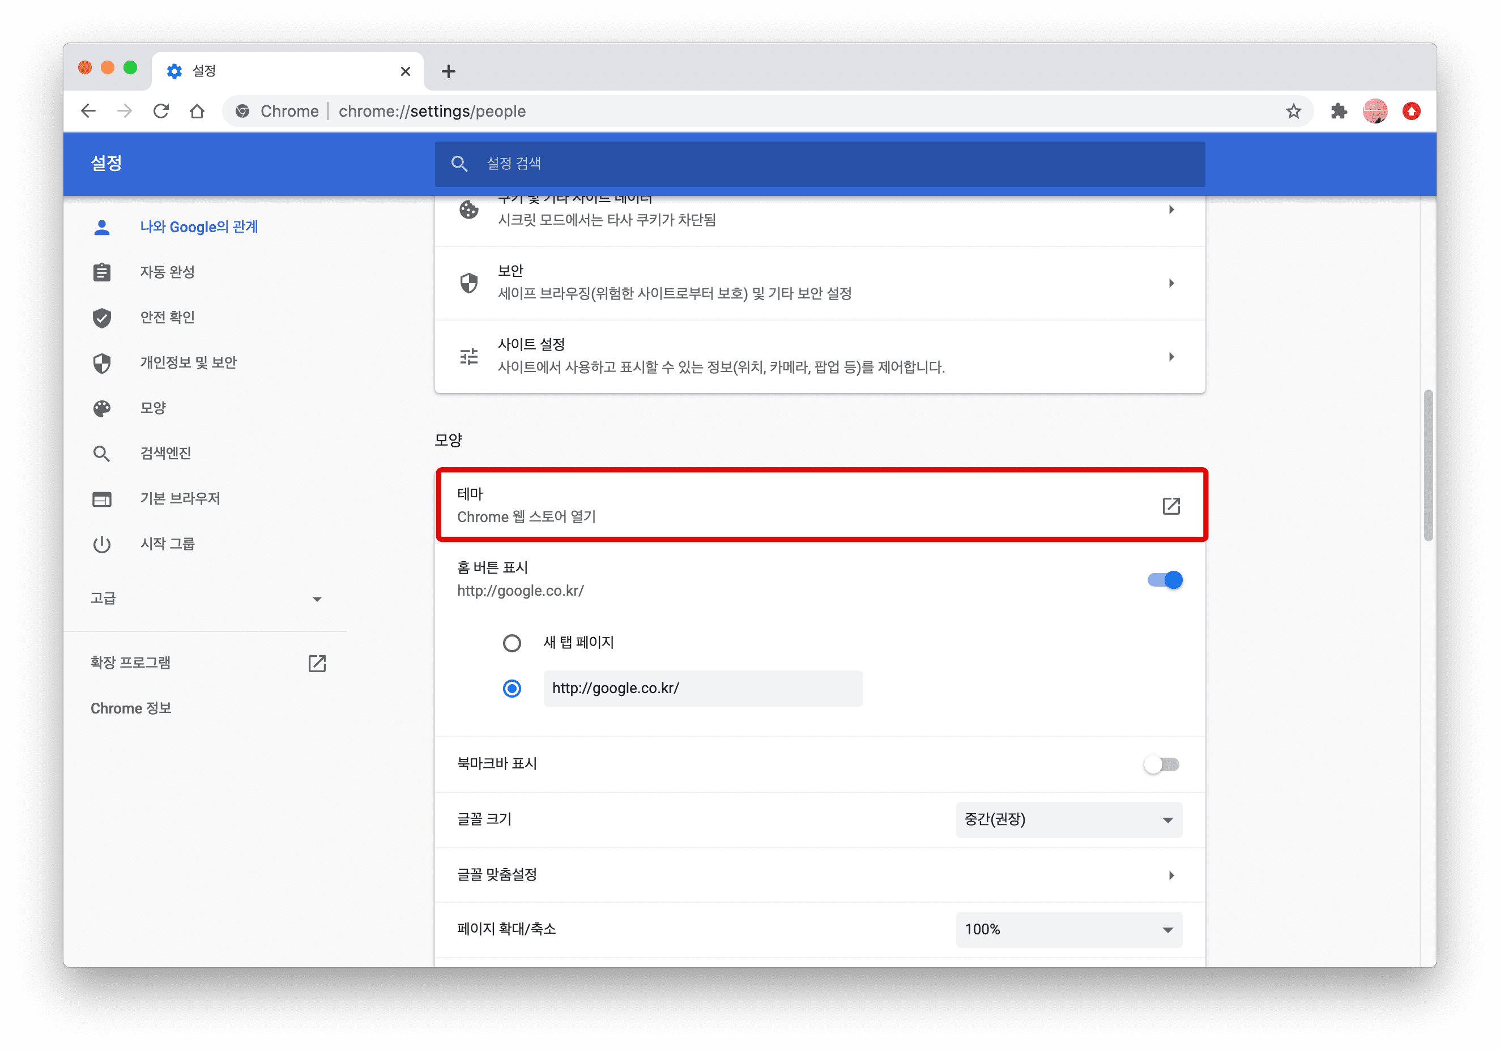Click the 자동 완성 sidebar icon

(103, 272)
